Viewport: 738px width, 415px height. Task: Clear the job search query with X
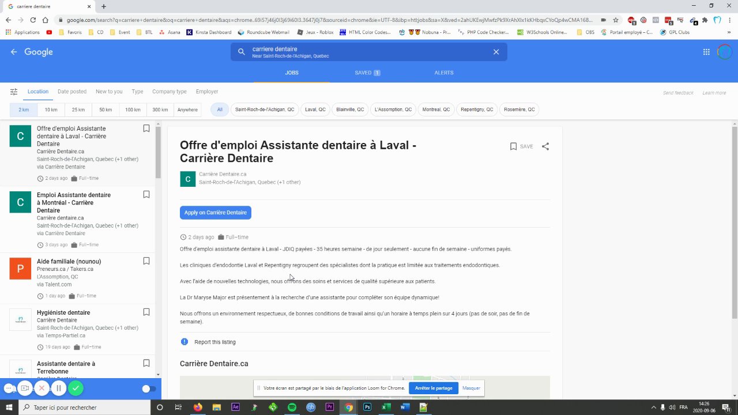pos(496,52)
